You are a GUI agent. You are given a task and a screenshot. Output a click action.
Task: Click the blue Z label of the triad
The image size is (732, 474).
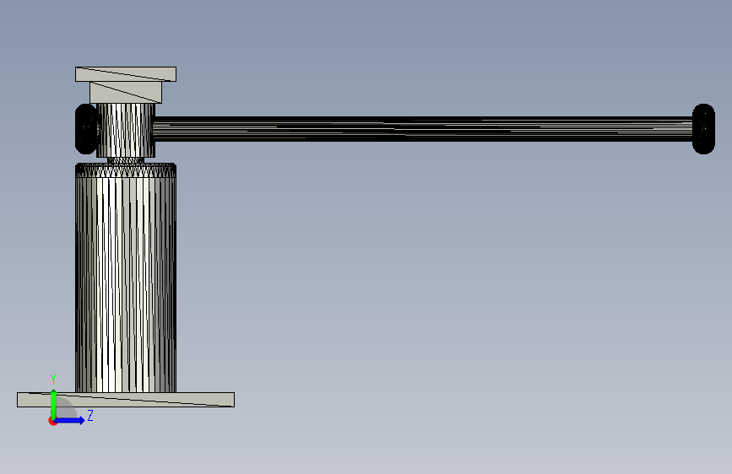click(x=90, y=415)
